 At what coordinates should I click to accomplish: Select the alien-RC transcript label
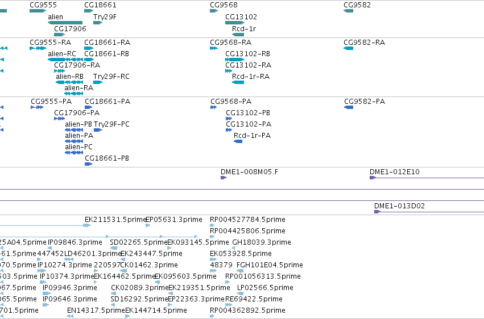[62, 53]
